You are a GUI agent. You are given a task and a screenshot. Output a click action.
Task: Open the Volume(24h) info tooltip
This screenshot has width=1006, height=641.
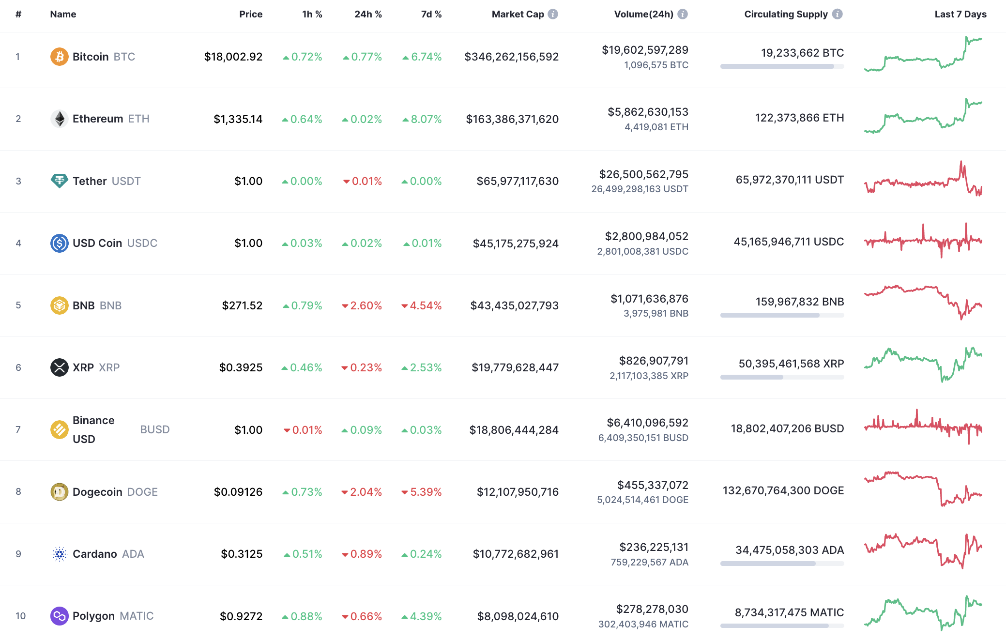point(683,14)
